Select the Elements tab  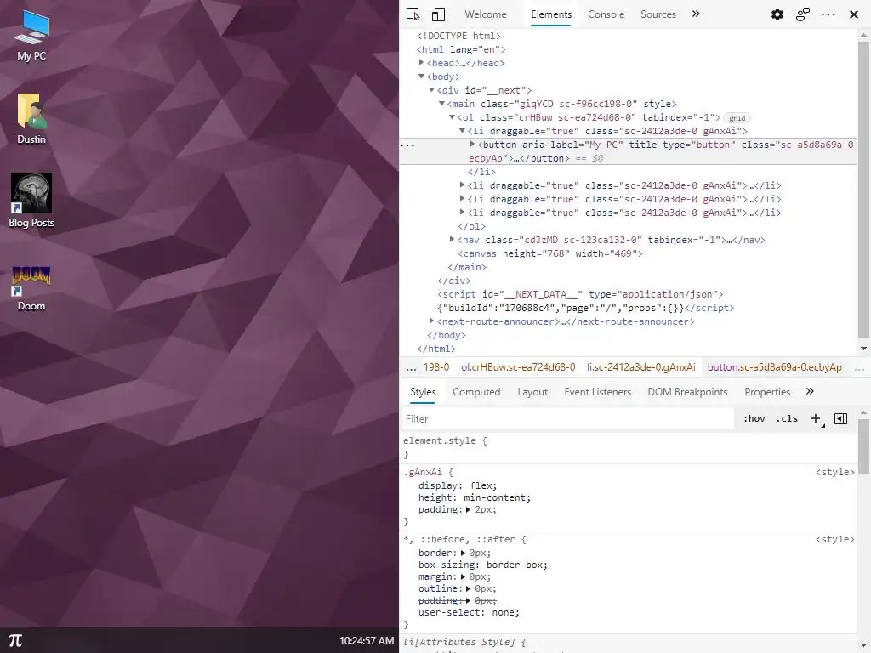[x=551, y=14]
